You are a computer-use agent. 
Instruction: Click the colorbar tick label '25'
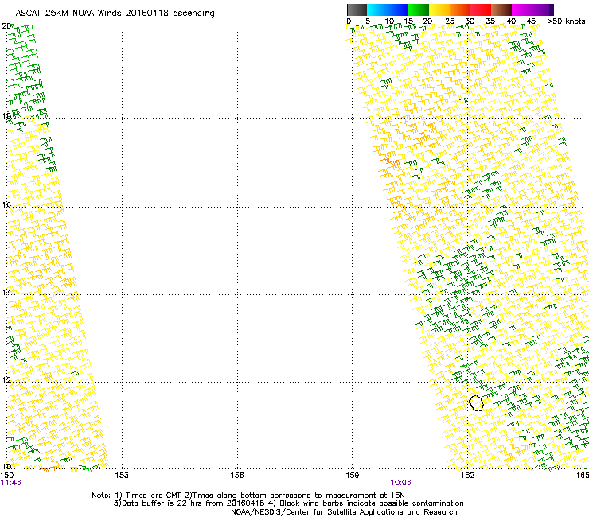coord(450,21)
